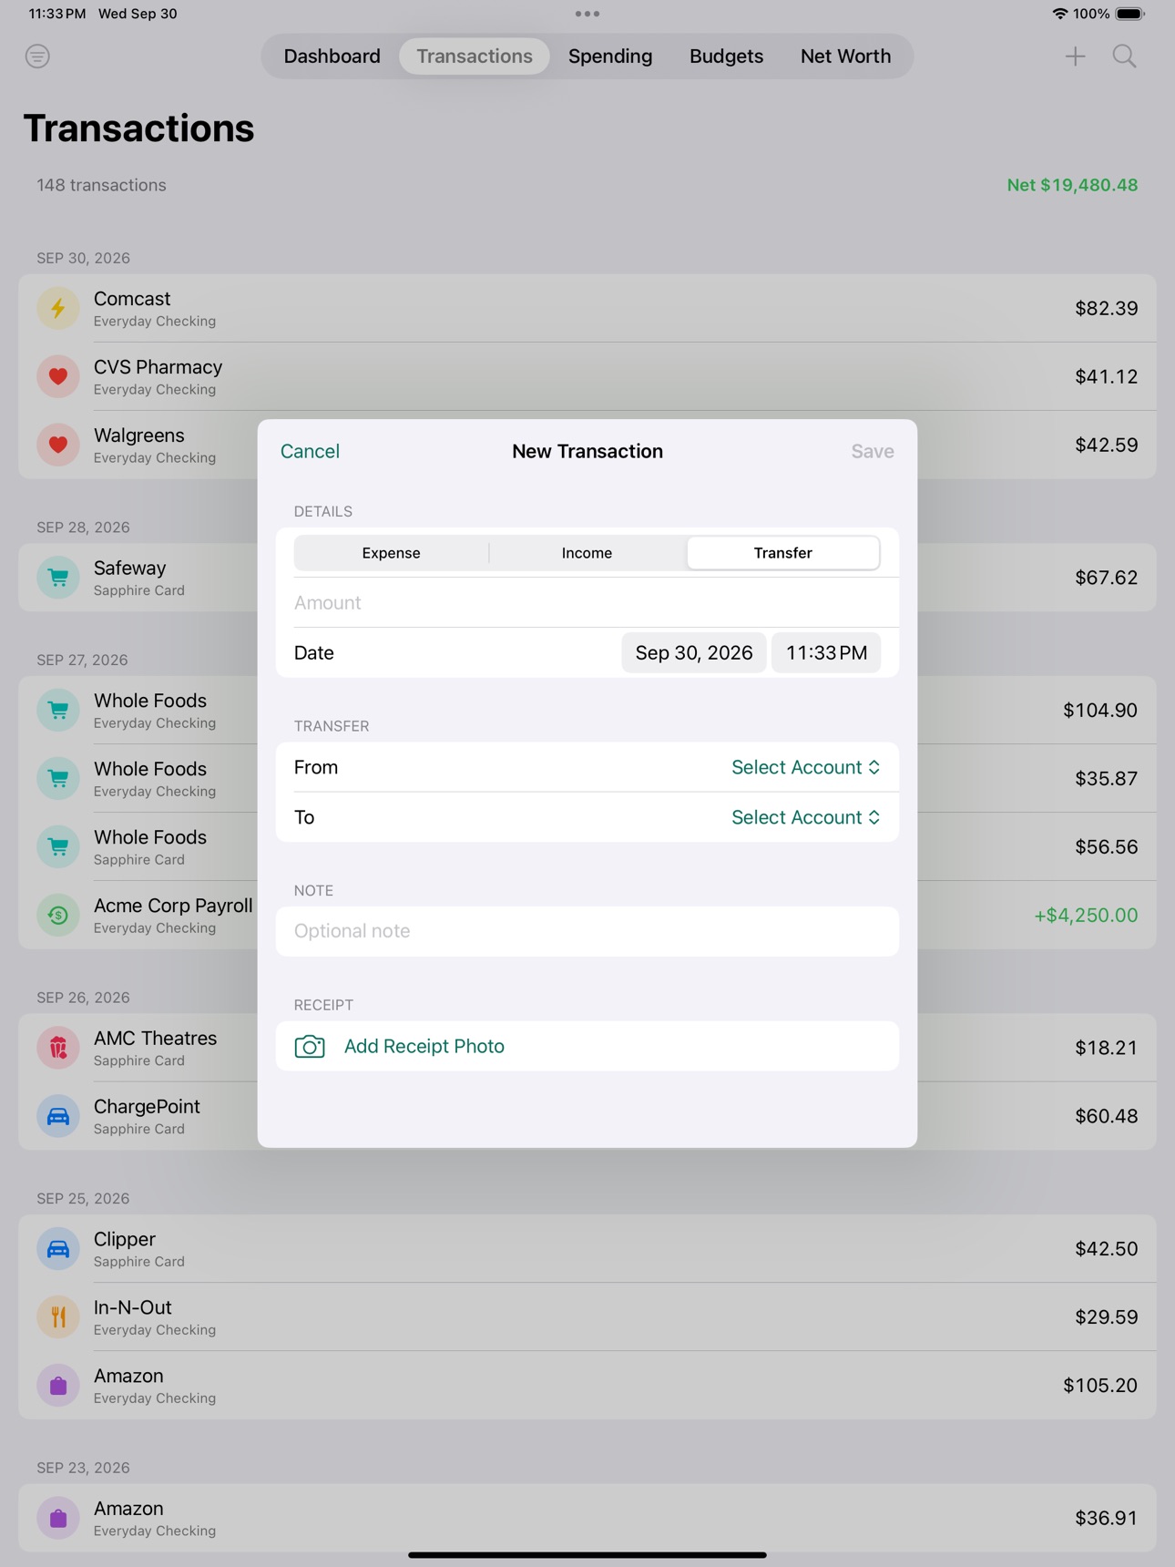Tap the Walgreens heart icon
The width and height of the screenshot is (1175, 1567).
[58, 445]
